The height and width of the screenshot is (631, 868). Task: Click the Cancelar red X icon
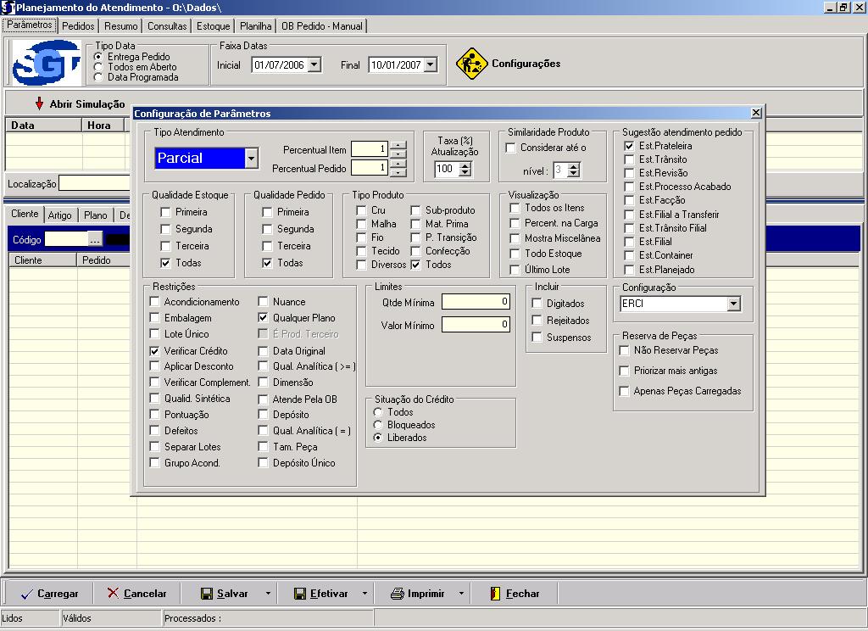(113, 594)
